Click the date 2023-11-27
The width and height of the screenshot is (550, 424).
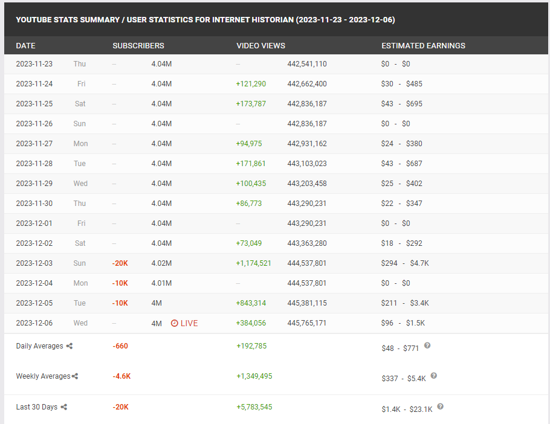tap(34, 144)
